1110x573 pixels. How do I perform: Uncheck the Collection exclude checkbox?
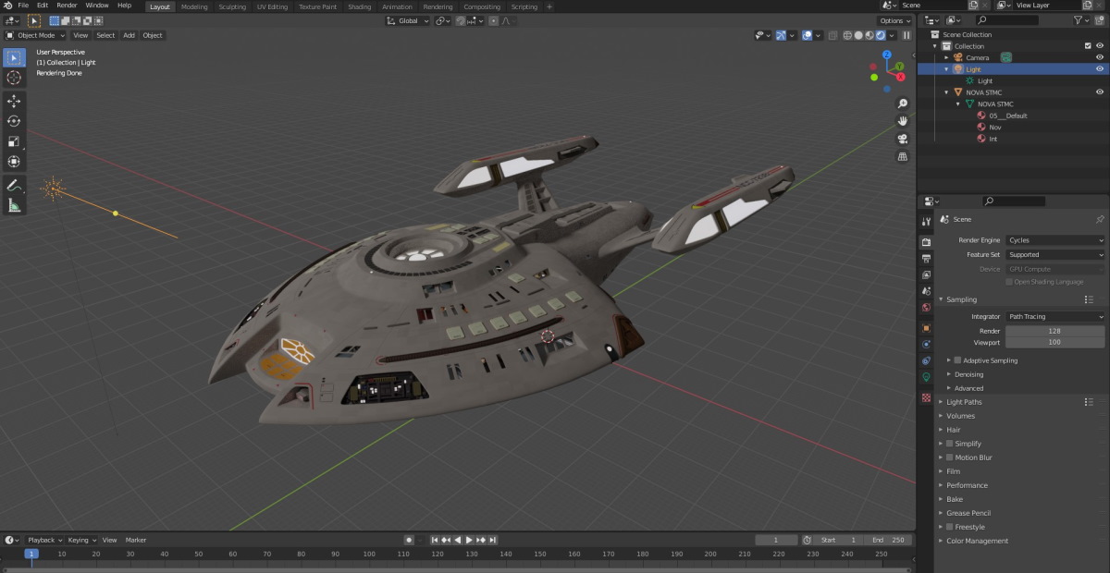1088,45
